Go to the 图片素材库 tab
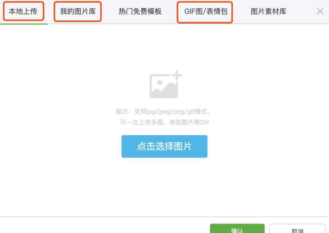The width and height of the screenshot is (329, 233). pos(268,11)
